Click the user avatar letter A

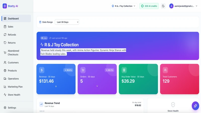(x=171, y=6)
